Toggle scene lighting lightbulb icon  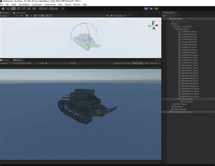coord(27,16)
